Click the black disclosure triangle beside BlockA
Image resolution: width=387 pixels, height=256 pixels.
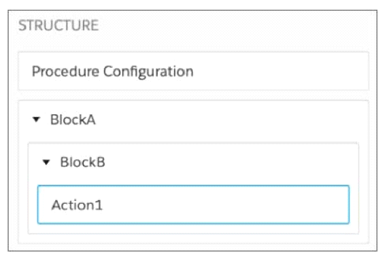(x=36, y=120)
